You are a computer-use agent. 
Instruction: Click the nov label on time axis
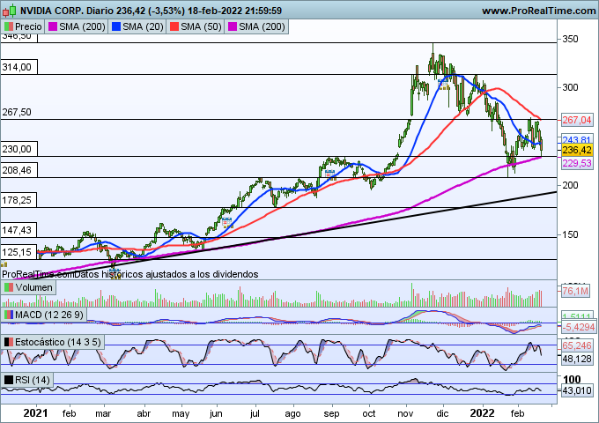406,414
